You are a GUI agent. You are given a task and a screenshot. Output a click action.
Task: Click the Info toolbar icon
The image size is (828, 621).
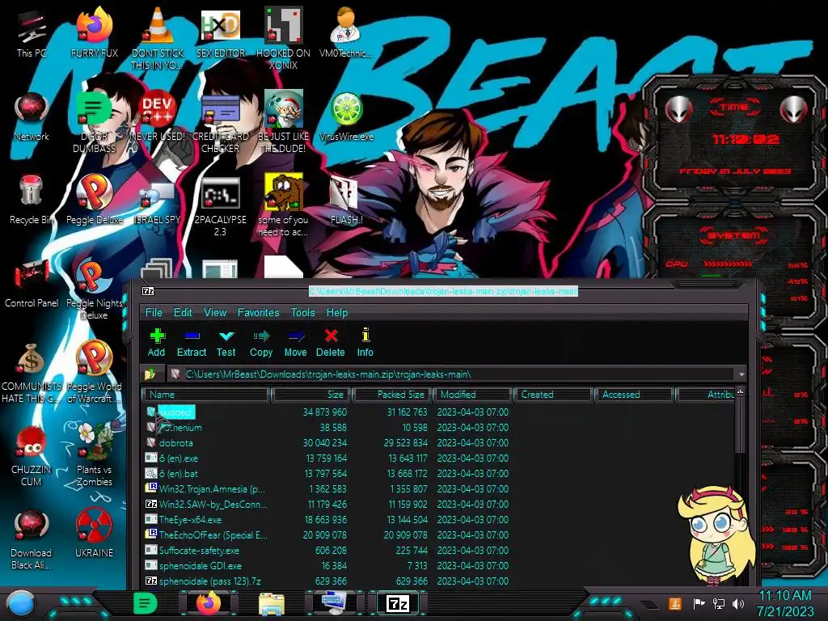coord(365,342)
